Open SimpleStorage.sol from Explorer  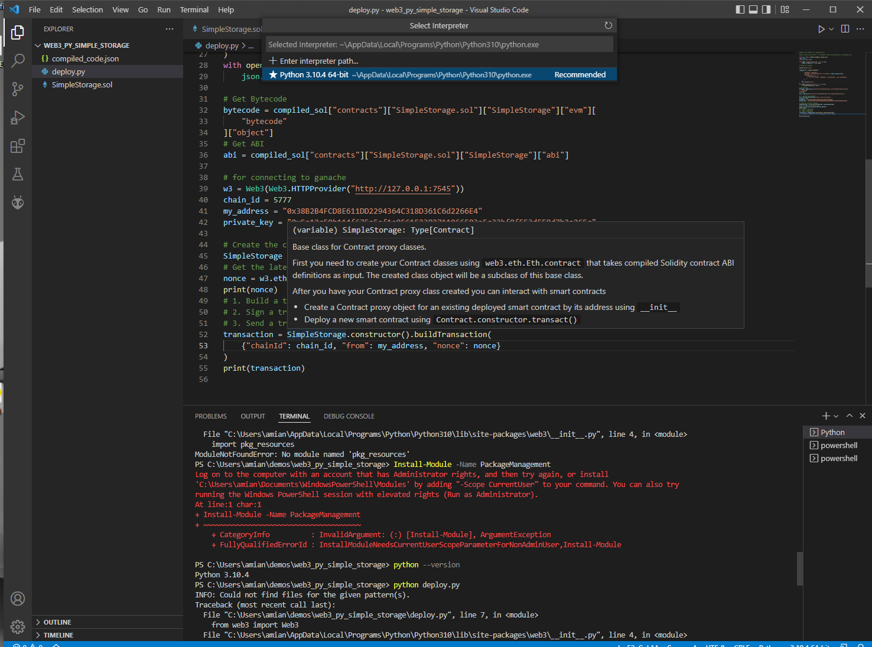point(82,84)
